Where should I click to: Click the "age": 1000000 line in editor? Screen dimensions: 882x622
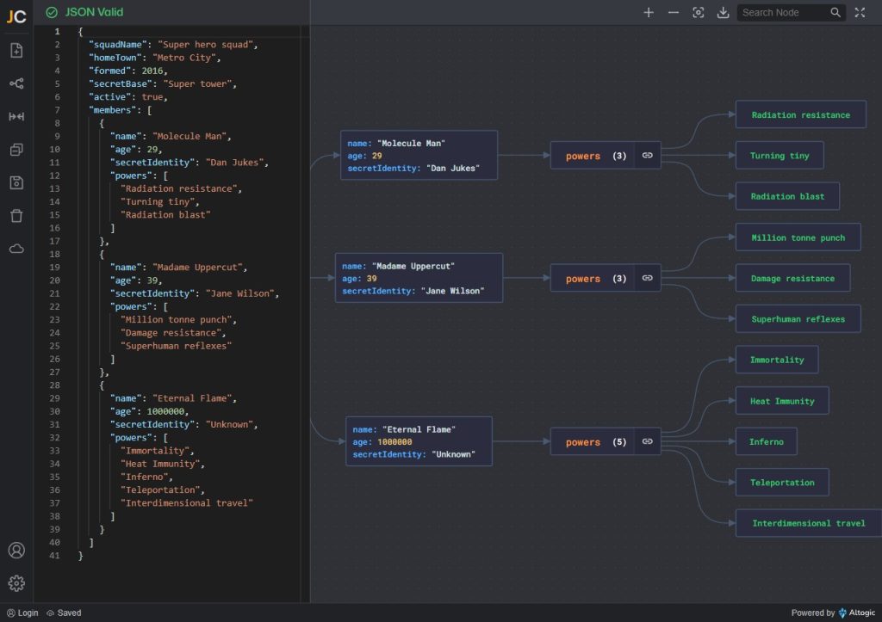click(150, 411)
